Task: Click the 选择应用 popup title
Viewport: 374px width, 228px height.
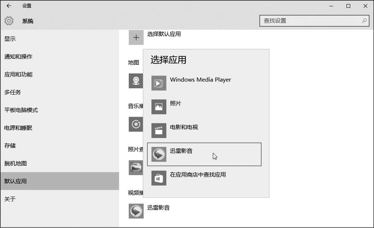Action: [168, 60]
